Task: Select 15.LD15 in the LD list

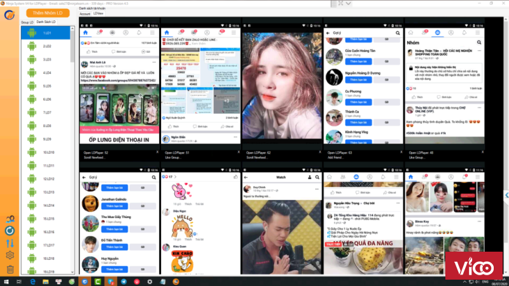Action: click(45, 219)
